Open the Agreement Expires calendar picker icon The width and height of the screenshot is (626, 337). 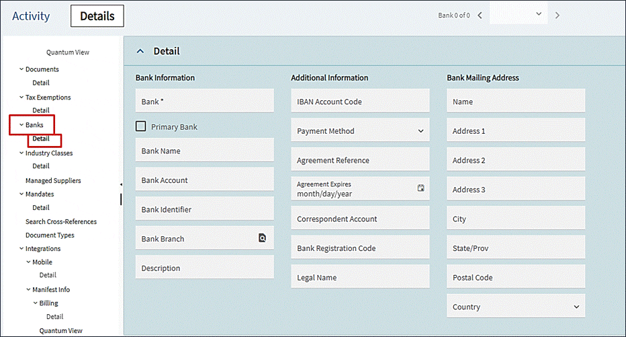420,188
